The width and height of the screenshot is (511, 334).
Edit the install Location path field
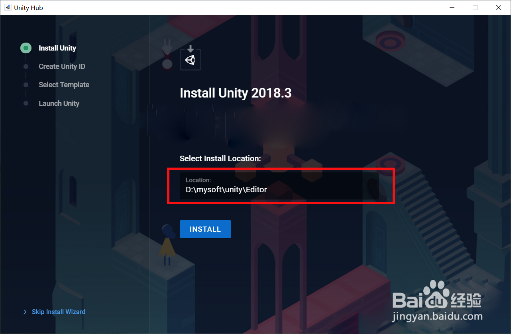(x=279, y=186)
